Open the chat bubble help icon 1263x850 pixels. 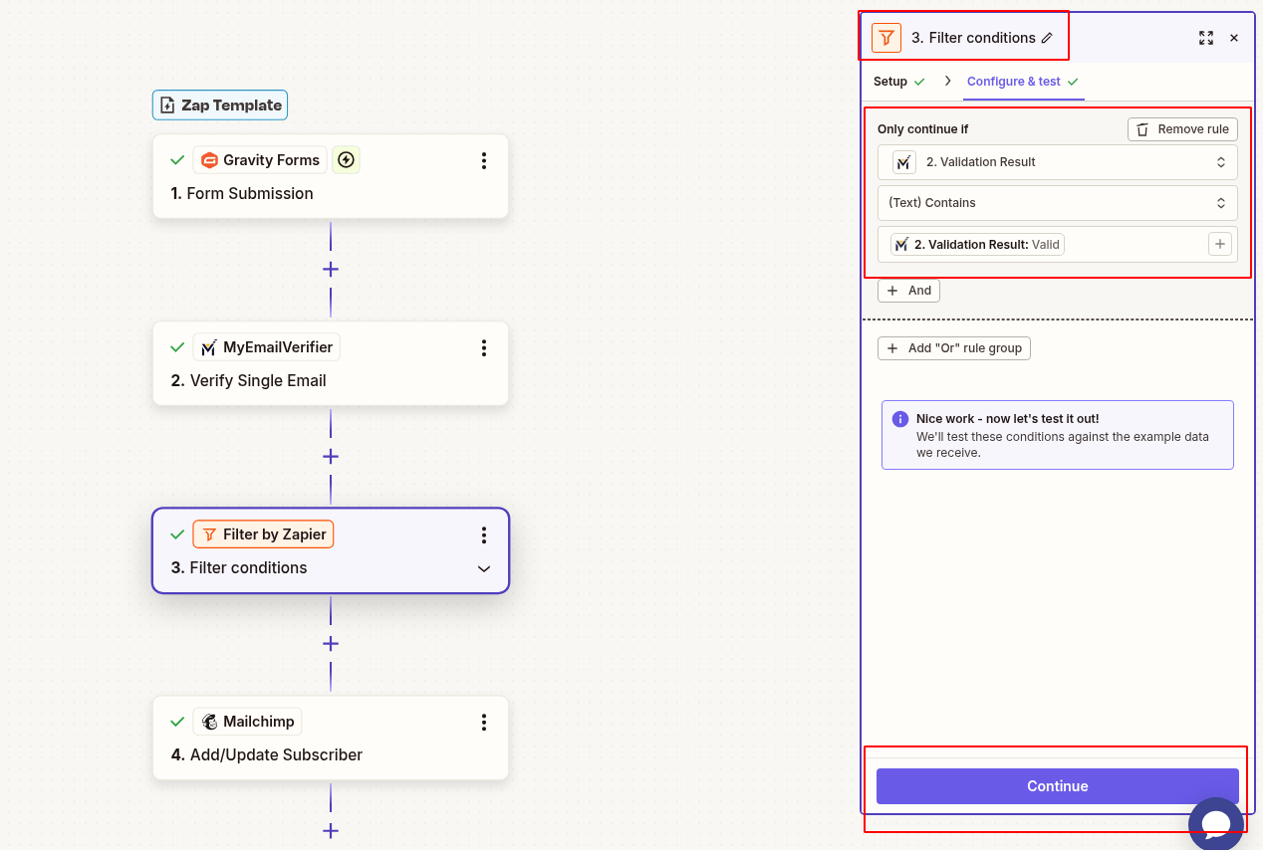[1215, 823]
